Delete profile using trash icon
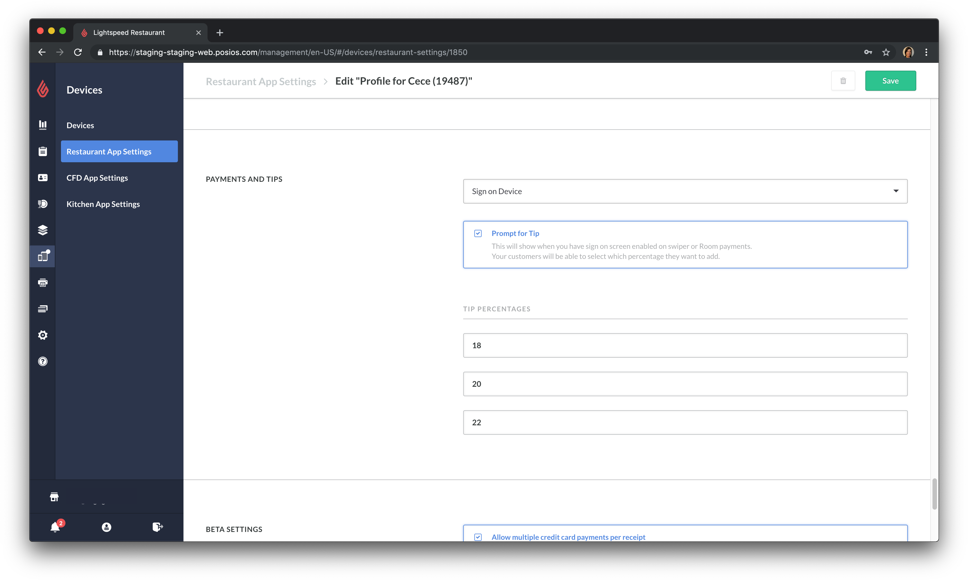This screenshot has height=580, width=968. click(843, 81)
